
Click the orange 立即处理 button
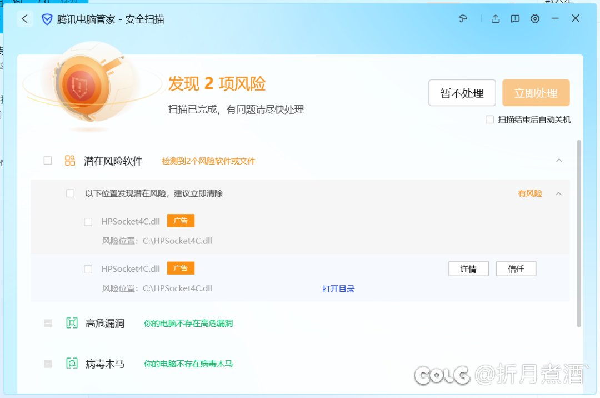536,93
